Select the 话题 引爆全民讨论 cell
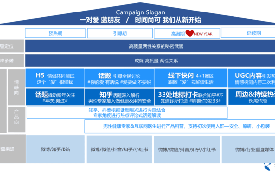This screenshot has width=275, height=173. coord(120,78)
